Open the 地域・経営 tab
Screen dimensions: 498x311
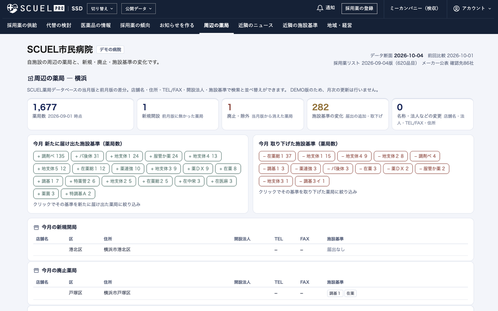click(x=339, y=25)
